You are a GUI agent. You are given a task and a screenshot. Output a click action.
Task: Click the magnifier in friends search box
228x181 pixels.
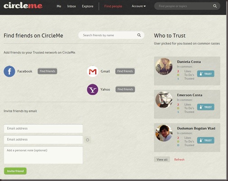(x=139, y=35)
